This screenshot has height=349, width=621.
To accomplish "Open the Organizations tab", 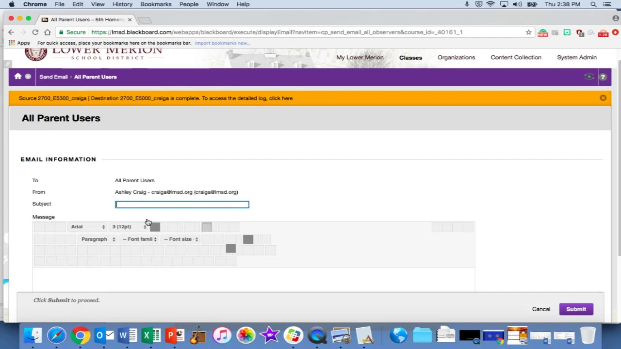I will click(x=456, y=57).
